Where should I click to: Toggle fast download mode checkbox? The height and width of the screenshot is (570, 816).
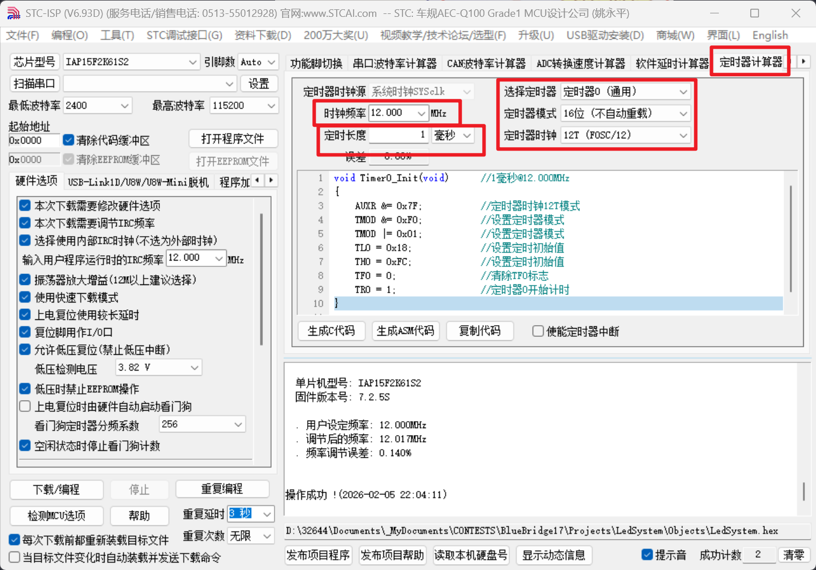25,297
